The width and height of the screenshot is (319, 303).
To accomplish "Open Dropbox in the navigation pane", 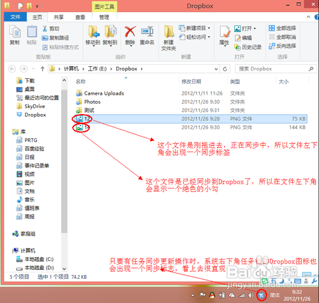I will click(31, 115).
